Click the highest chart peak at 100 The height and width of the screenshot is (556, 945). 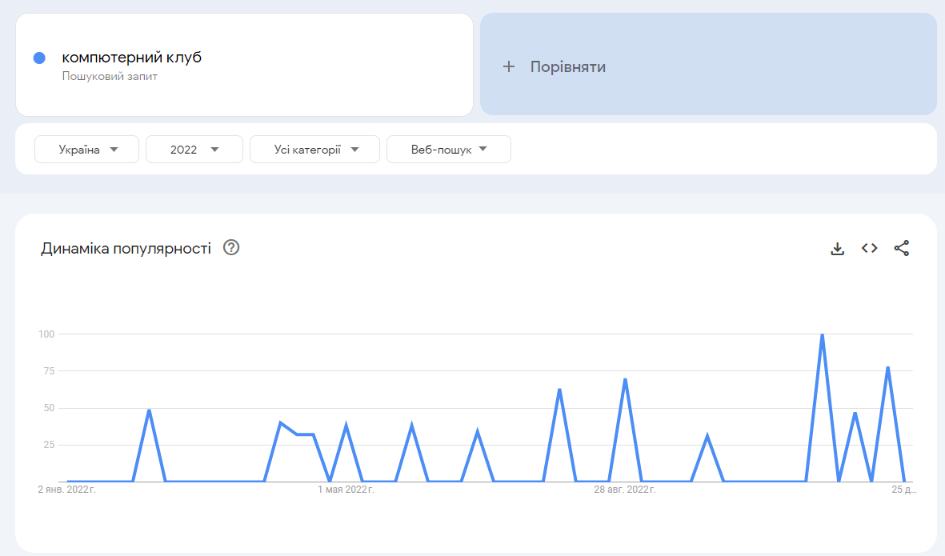822,334
